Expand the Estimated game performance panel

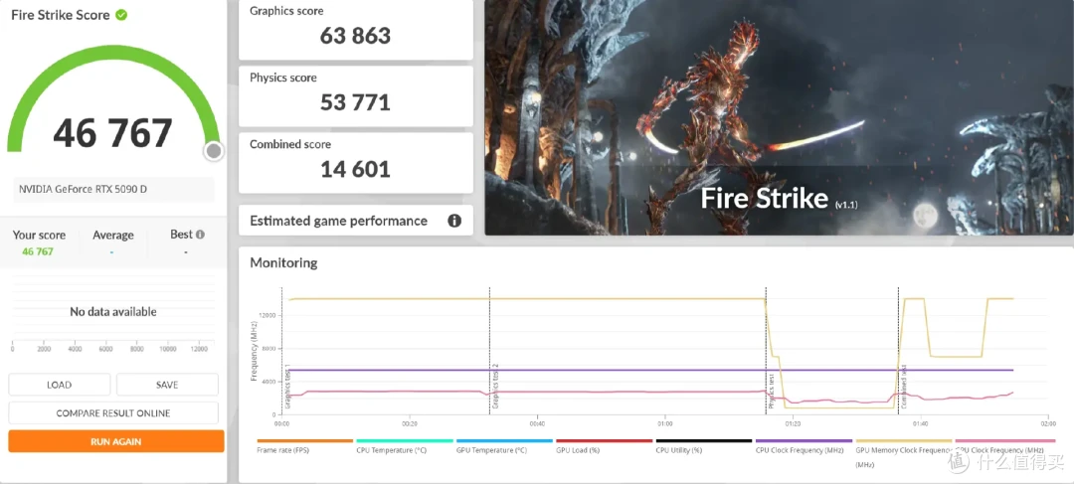tap(355, 221)
